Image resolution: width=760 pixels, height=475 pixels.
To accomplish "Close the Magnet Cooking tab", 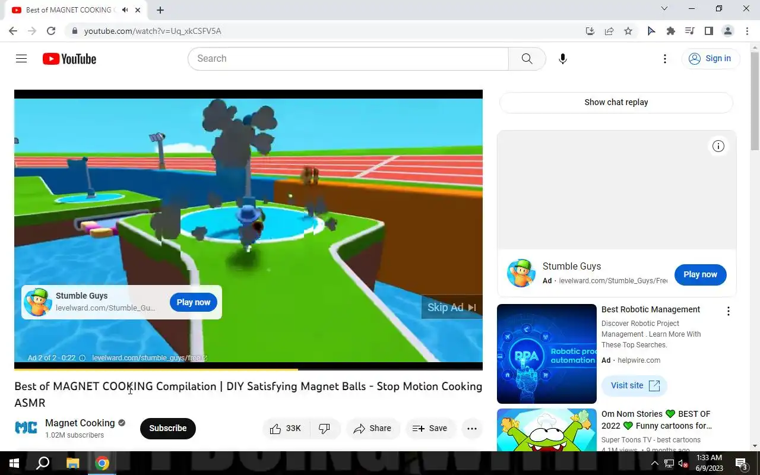I will coord(138,10).
